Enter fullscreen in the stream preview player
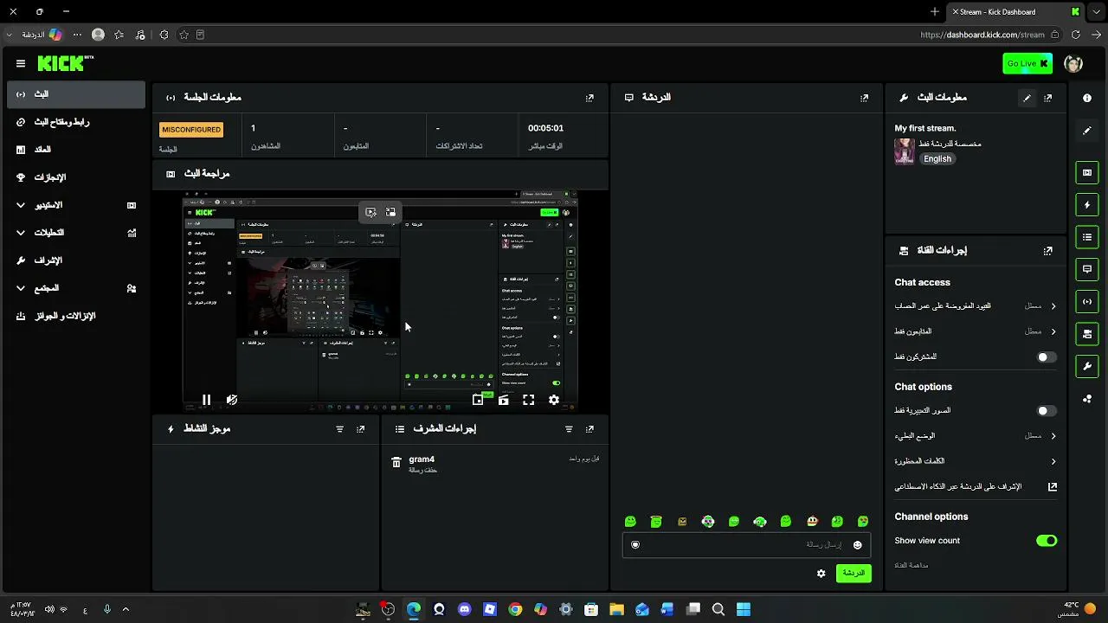Viewport: 1108px width, 623px height. [x=528, y=400]
